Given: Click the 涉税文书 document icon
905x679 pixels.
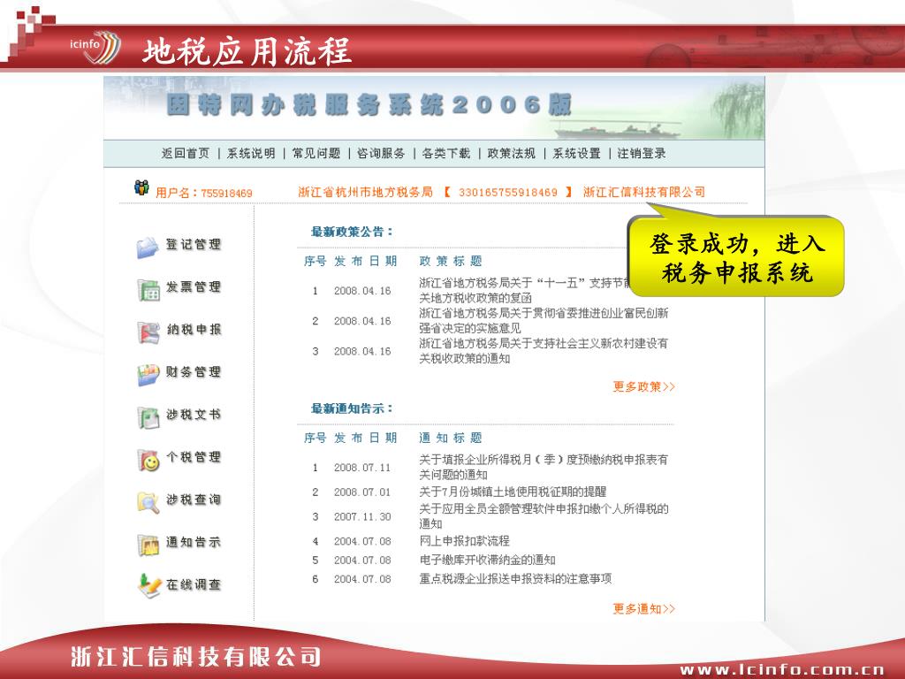Looking at the screenshot, I should coord(148,417).
